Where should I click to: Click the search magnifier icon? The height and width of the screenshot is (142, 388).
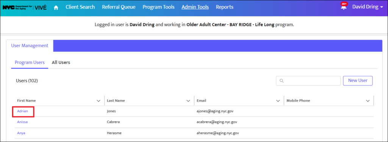tap(282, 80)
